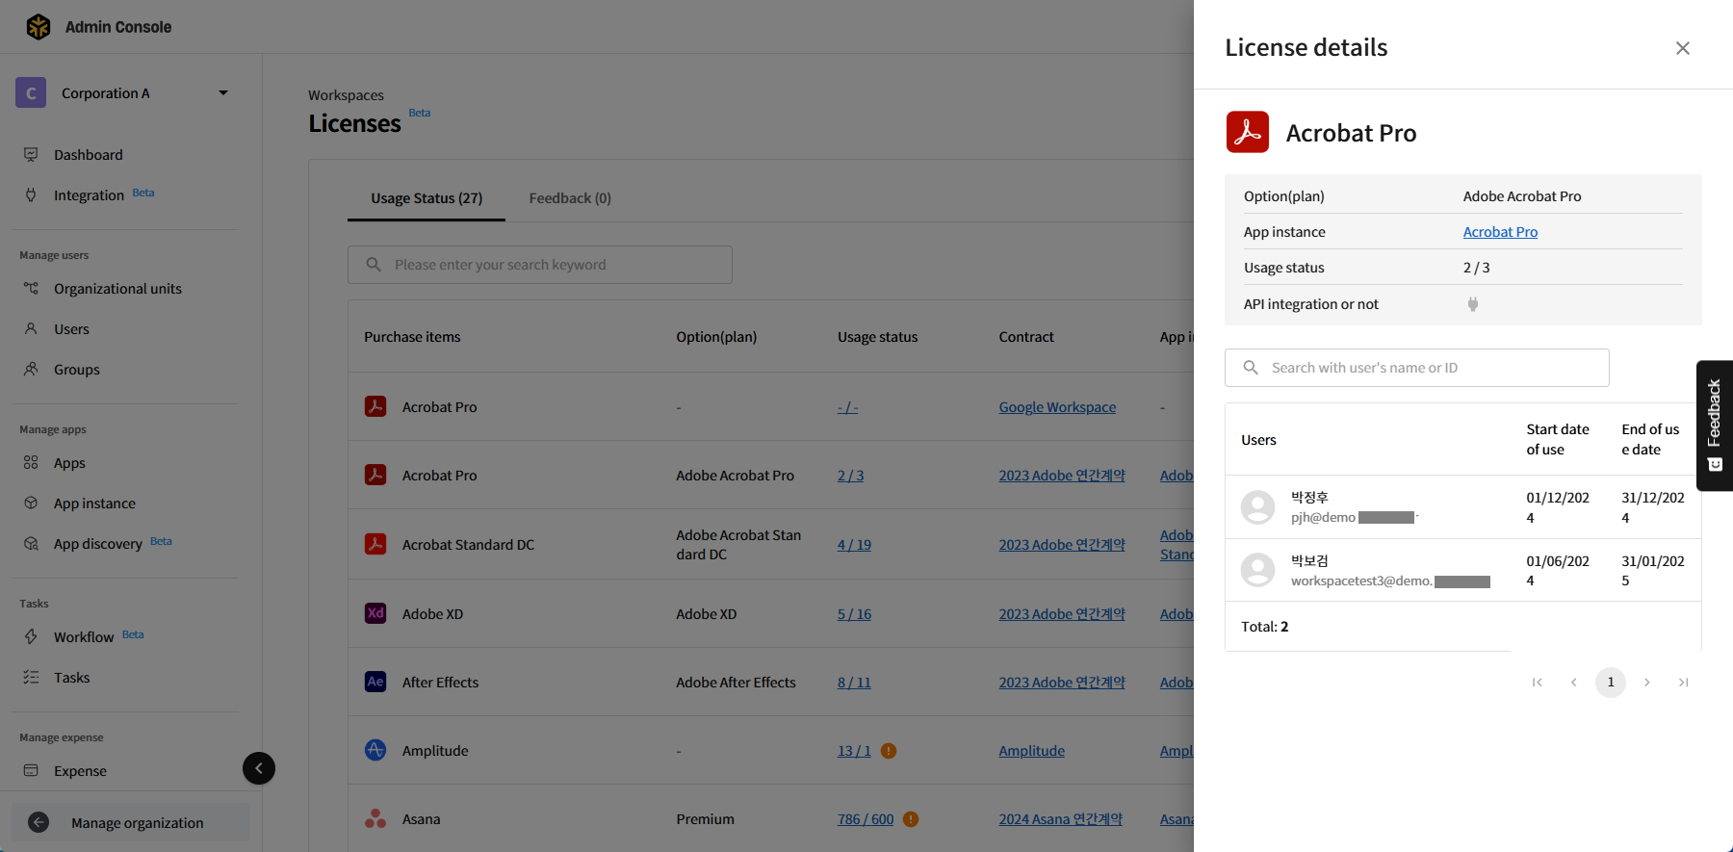Click the Tasks checklist icon

(x=31, y=677)
